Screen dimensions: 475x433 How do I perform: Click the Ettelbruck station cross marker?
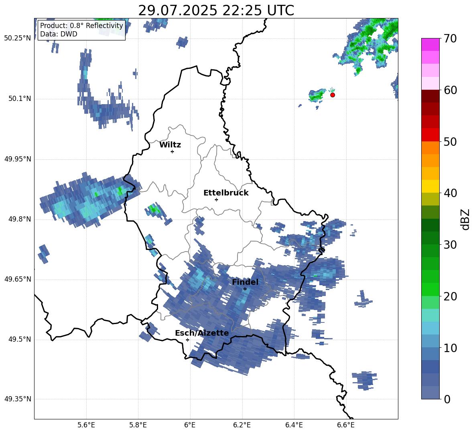coord(216,199)
